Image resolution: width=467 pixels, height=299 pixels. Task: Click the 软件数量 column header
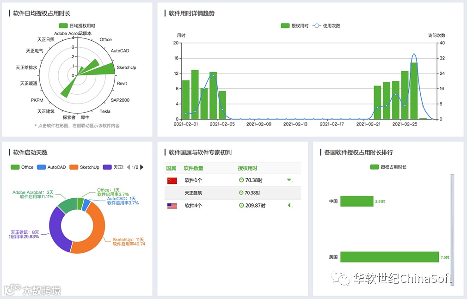tap(193, 168)
